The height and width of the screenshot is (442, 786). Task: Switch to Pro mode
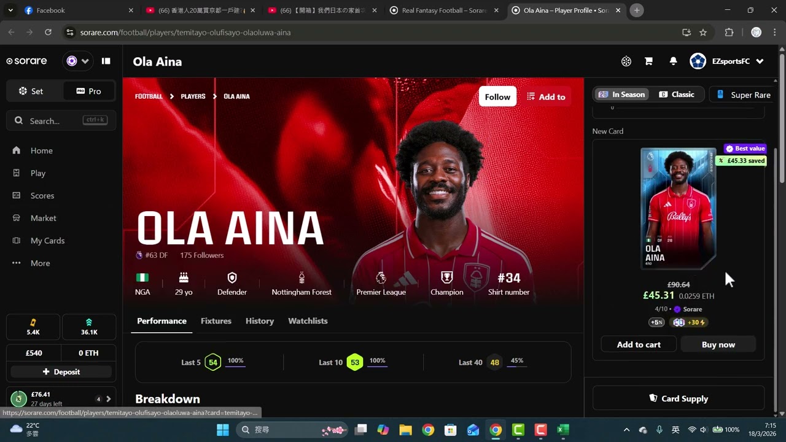click(x=90, y=91)
